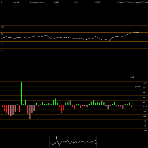Screen dimensions: 148x148
Task: Click the longest red MR histogram bar
Action: coord(30,112)
